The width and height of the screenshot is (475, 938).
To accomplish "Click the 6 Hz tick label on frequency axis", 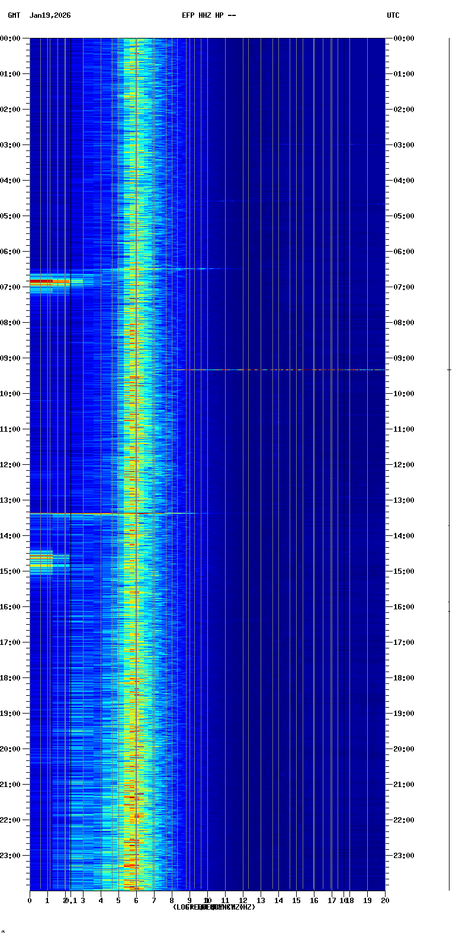I will pyautogui.click(x=136, y=901).
